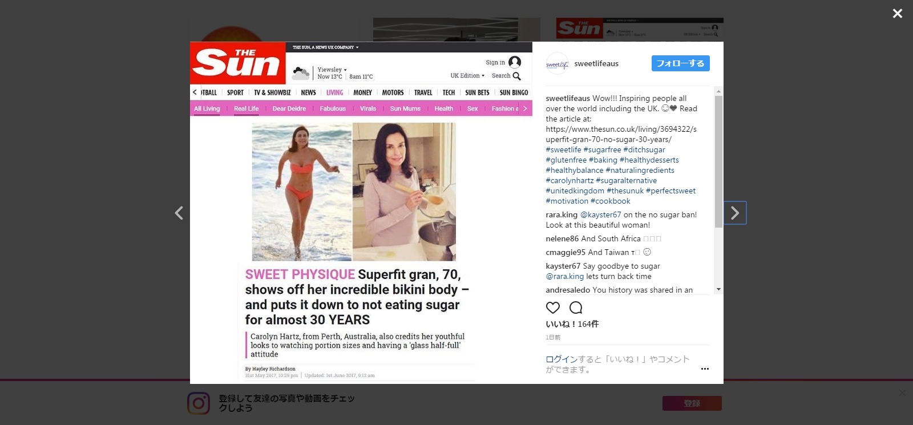The image size is (913, 425).
Task: Dismiss the bottom signup banner
Action: (902, 392)
